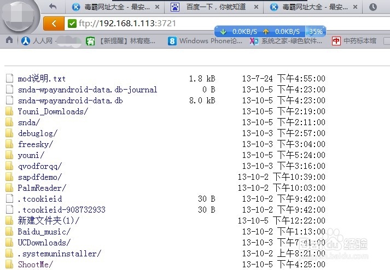Click the 35% memory usage indicator
390x270 pixels.
pos(316,32)
